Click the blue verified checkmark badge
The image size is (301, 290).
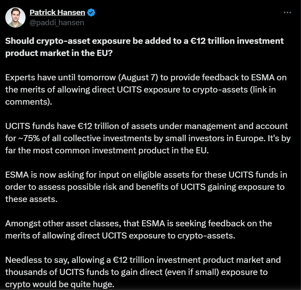pos(91,13)
